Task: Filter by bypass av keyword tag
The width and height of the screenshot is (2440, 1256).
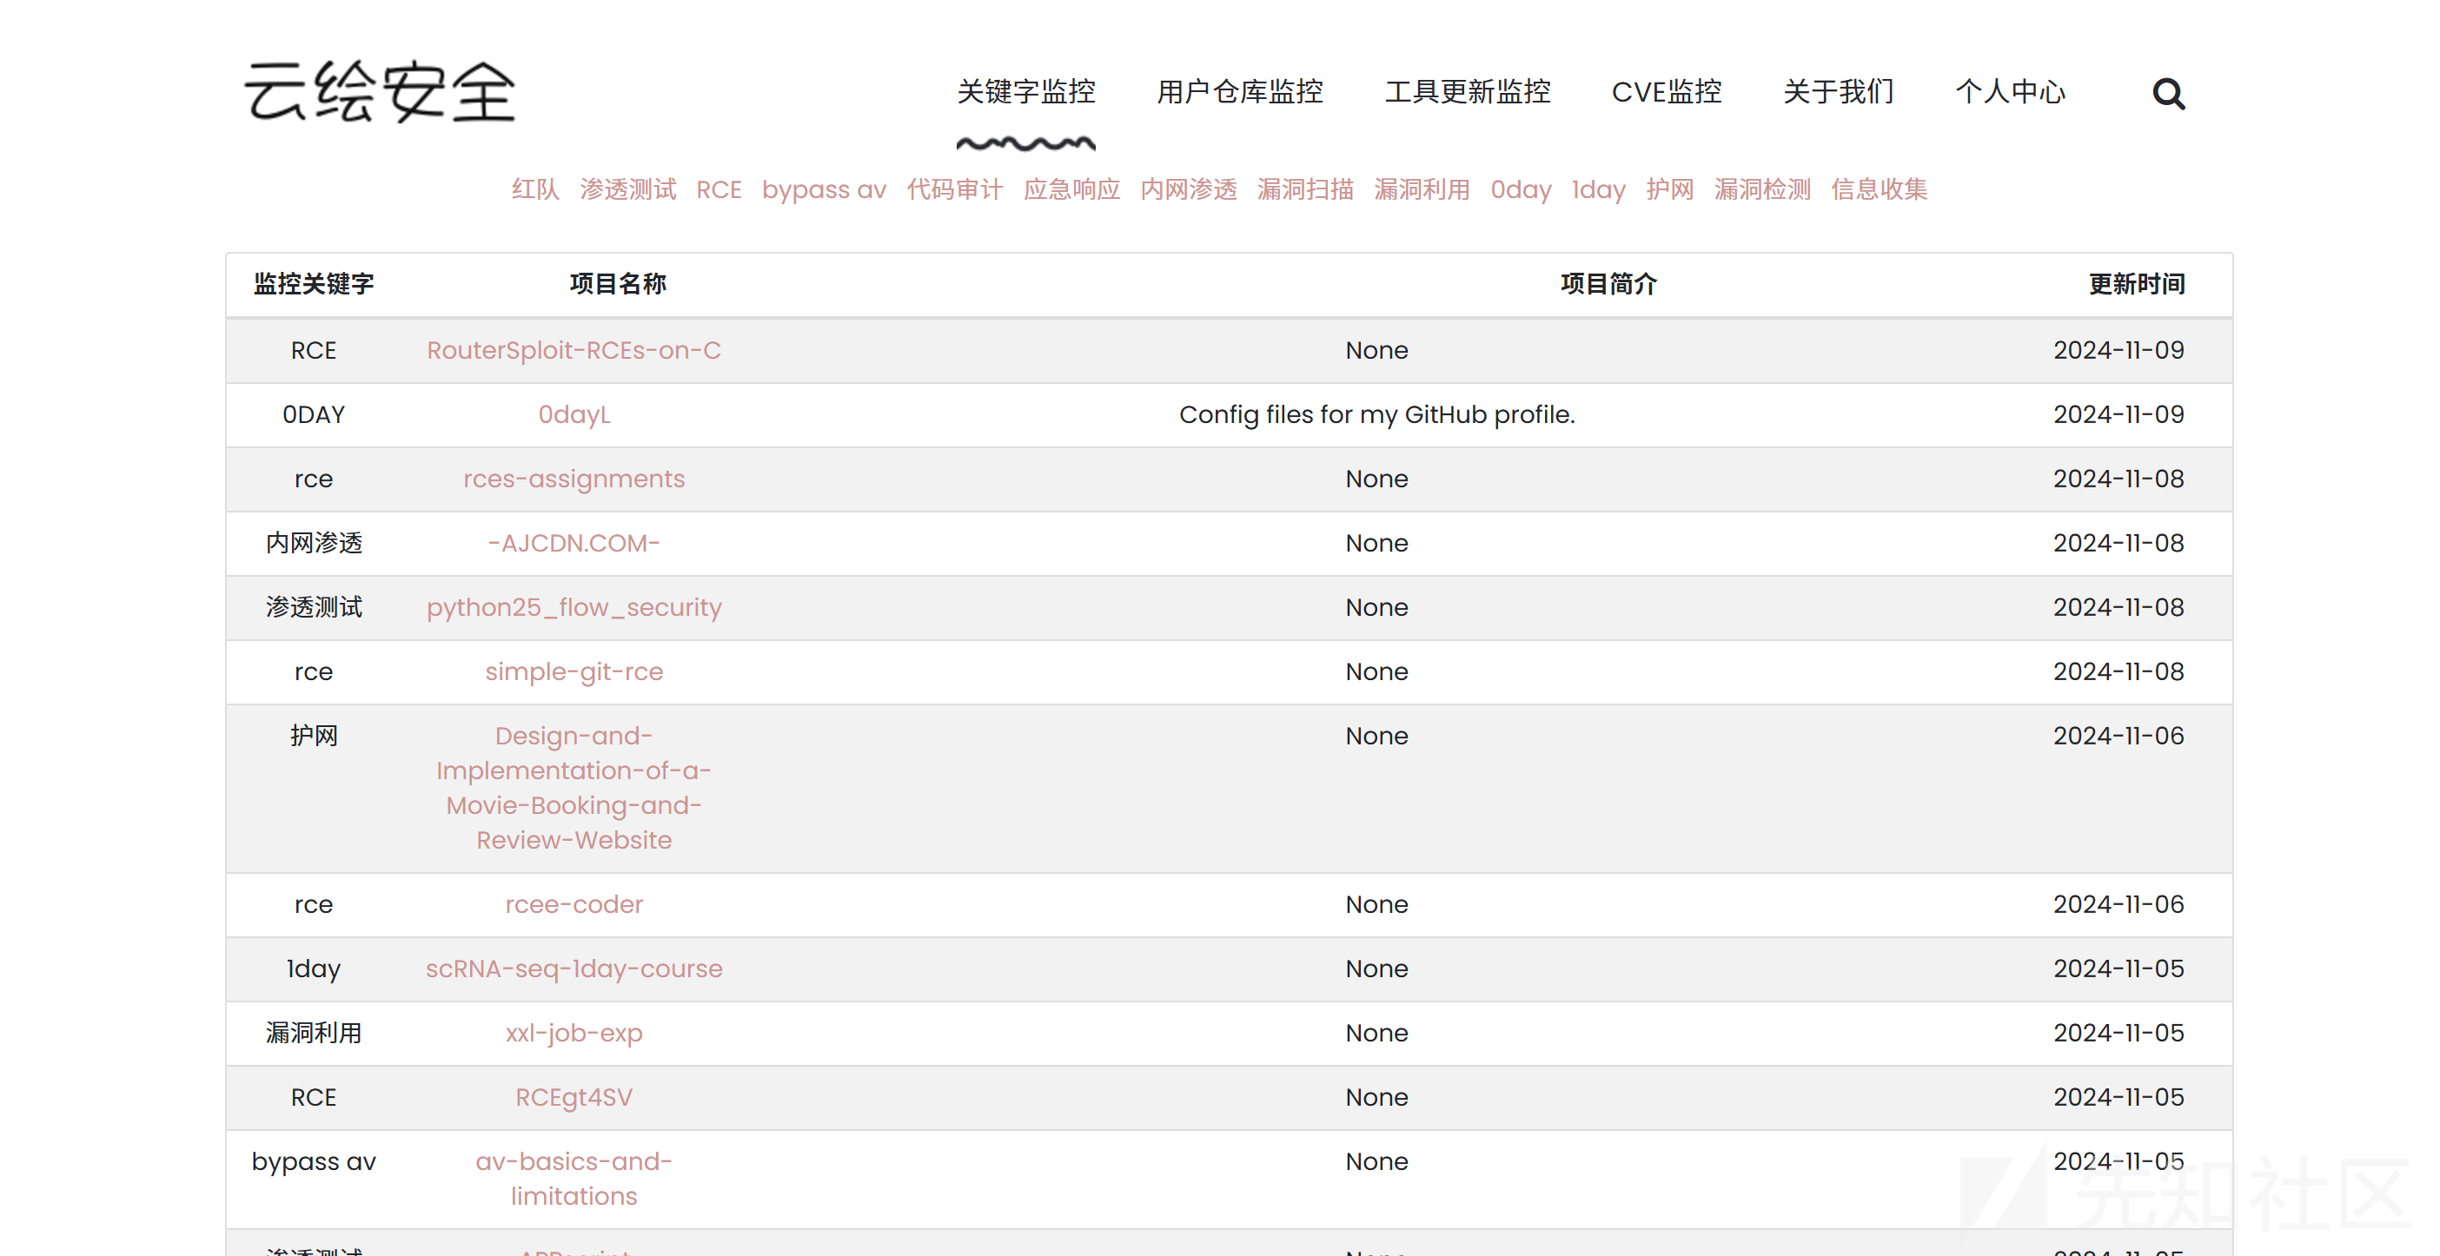Action: (x=823, y=189)
